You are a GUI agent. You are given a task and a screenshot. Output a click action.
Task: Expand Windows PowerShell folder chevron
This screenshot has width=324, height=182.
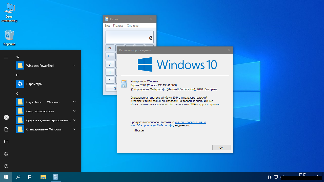pos(74,65)
